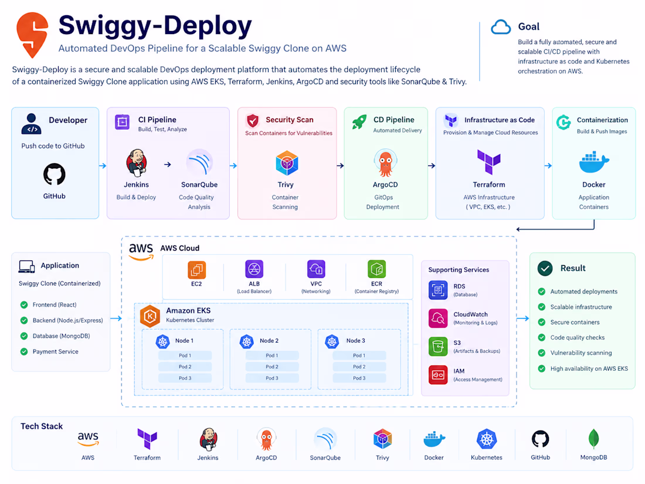Screen dimensions: 645x484
Task: Click MongoDB leaf in Tech Stack
Action: point(593,439)
